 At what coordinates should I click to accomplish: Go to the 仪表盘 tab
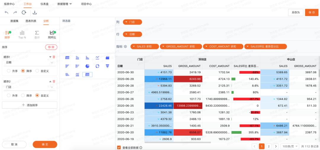(44, 4)
